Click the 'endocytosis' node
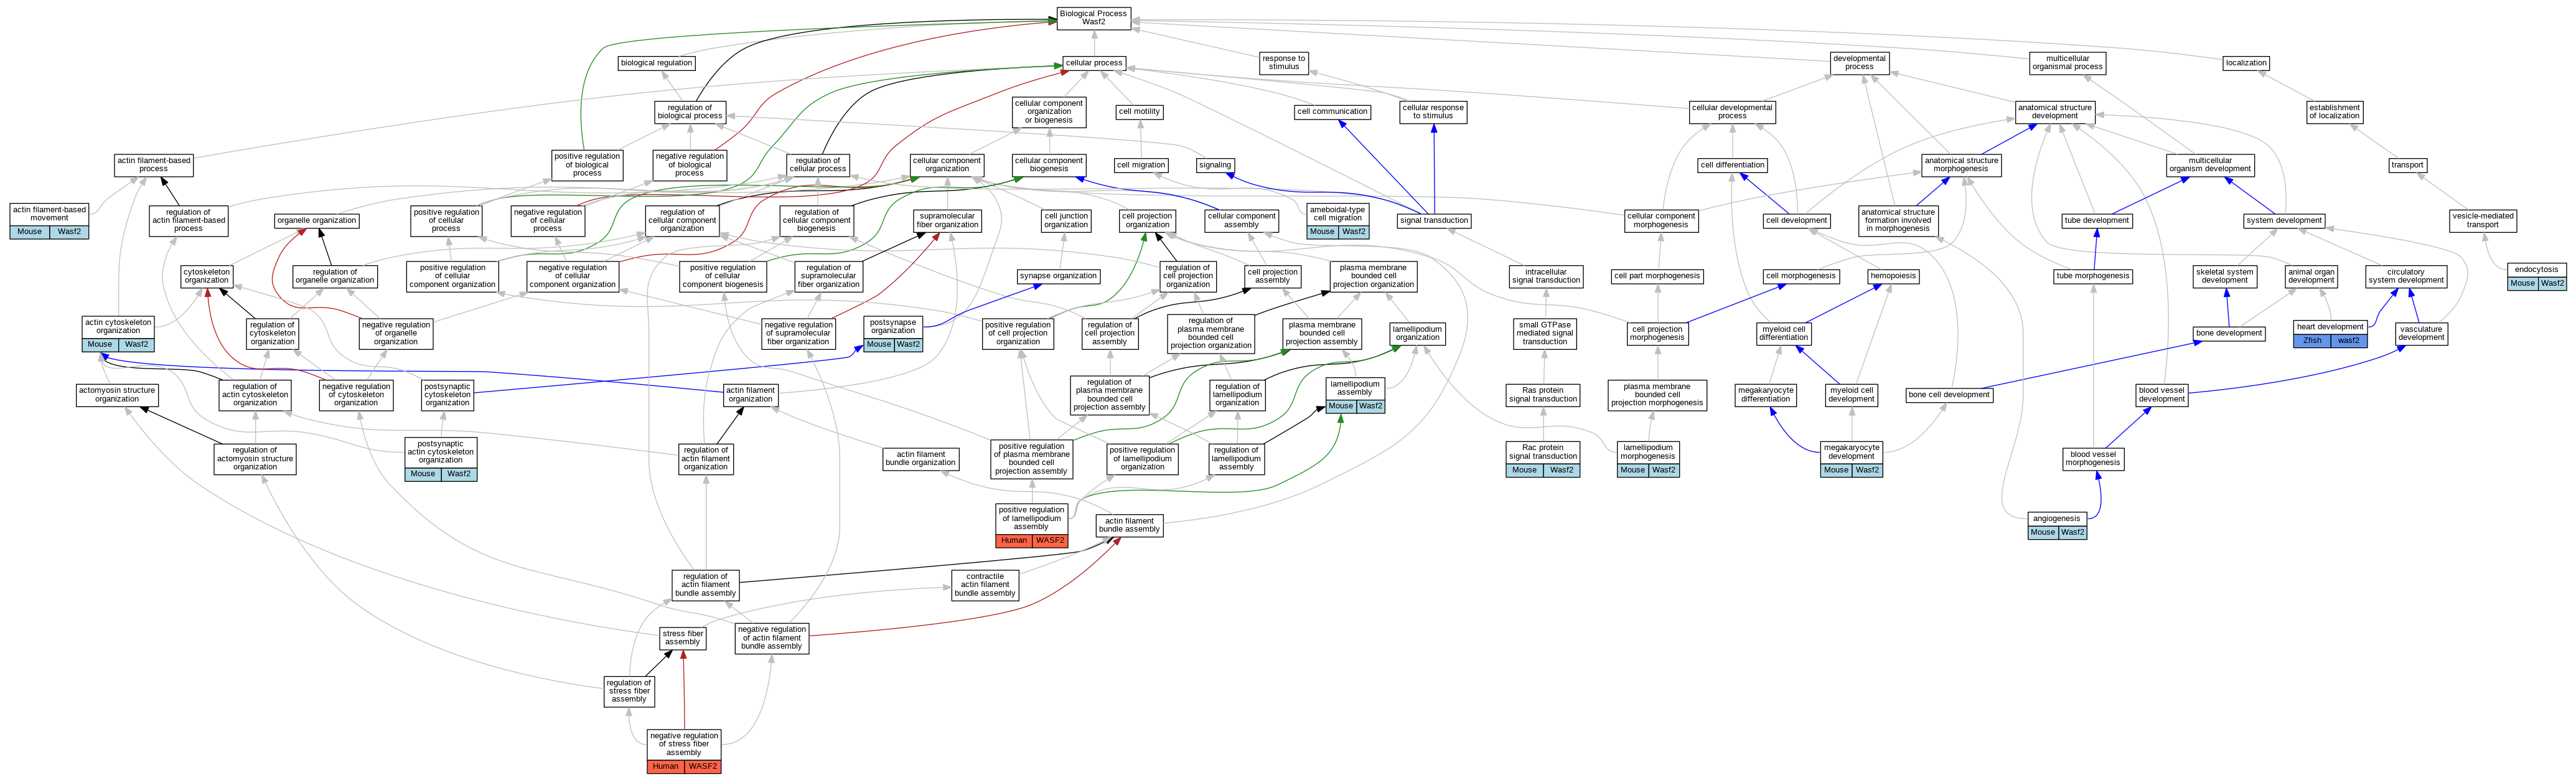Viewport: 2576px width, 780px height. (2536, 276)
